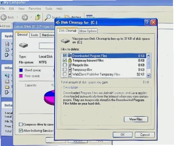Click the volume label input field
Screen dimensions: 174x146
point(47,46)
